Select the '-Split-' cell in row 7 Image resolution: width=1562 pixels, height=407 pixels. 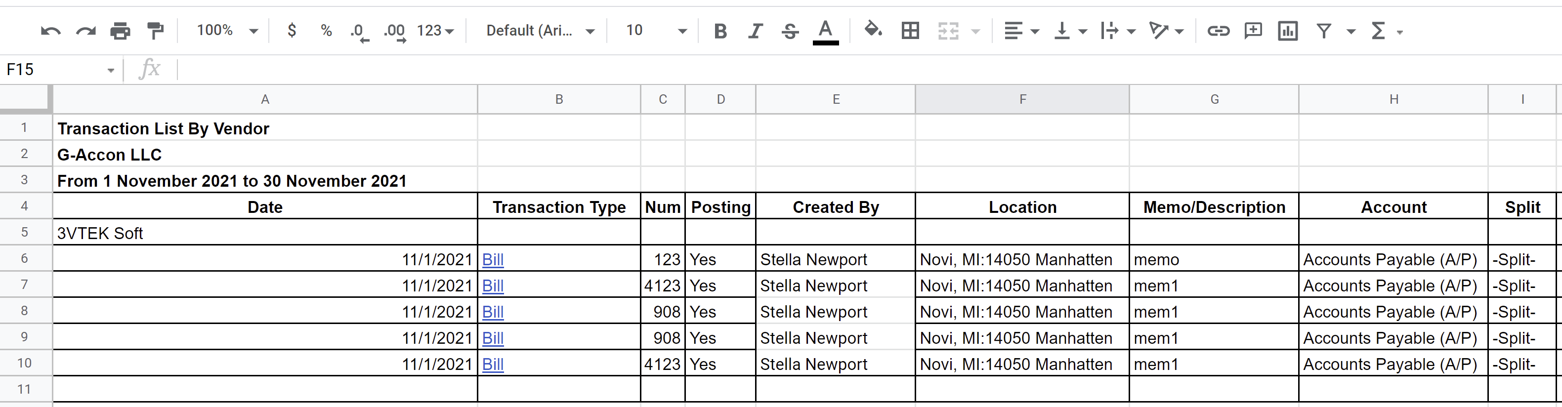click(x=1522, y=285)
